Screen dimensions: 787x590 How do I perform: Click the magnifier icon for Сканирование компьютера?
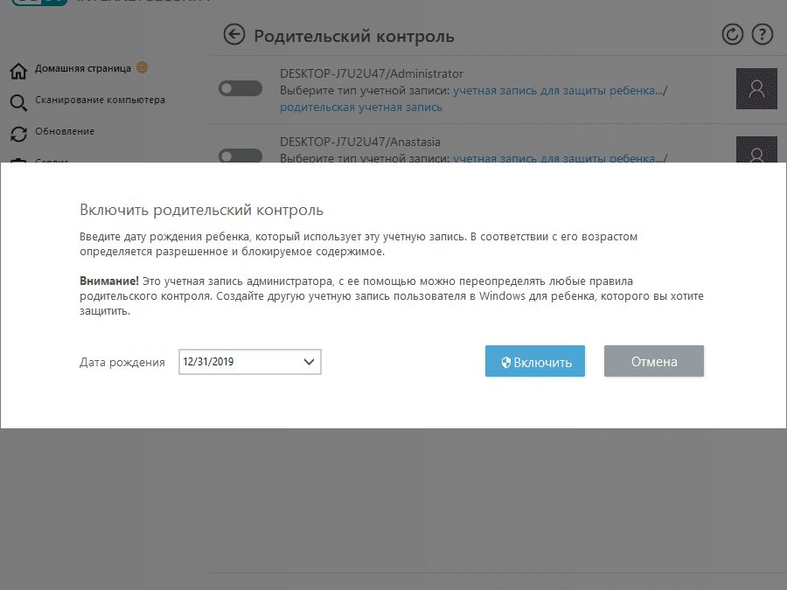click(x=19, y=100)
